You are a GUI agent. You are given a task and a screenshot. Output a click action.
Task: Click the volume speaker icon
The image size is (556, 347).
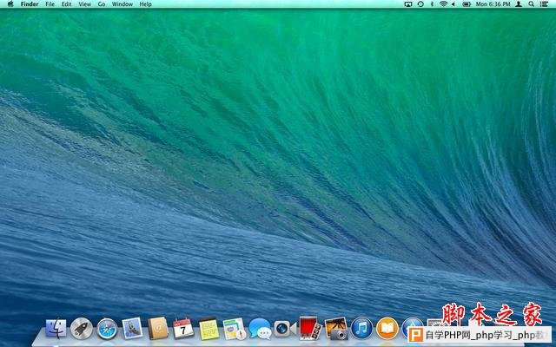click(453, 4)
